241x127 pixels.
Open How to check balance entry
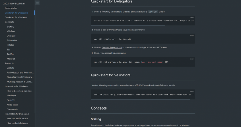pos(17,123)
